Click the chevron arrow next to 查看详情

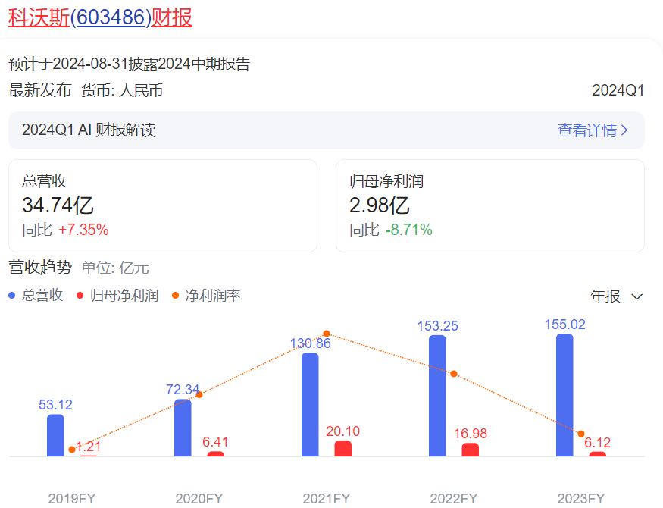pyautogui.click(x=624, y=130)
